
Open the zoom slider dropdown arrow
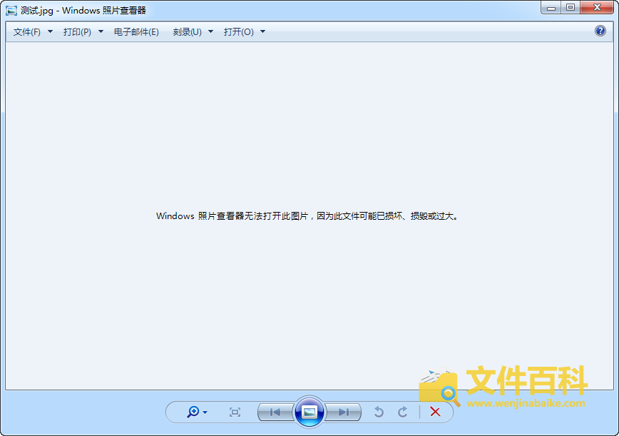205,412
